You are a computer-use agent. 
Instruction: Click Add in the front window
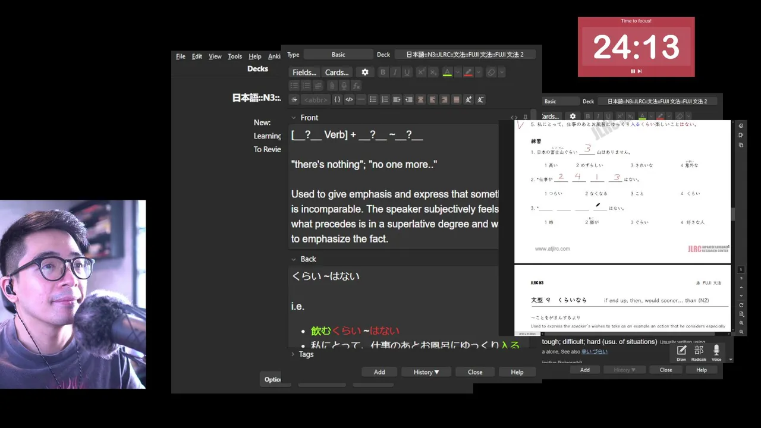[x=379, y=372]
